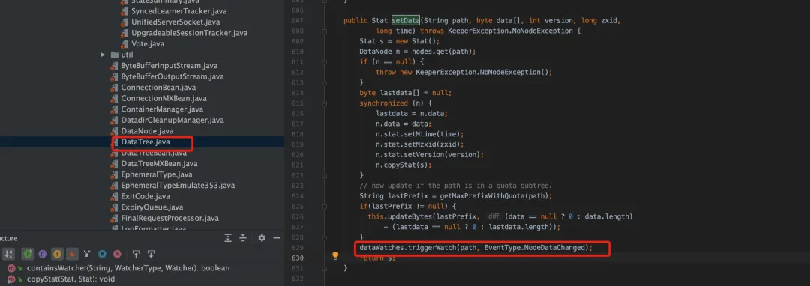The width and height of the screenshot is (810, 286).
Task: Click autoscroll from source icon
Action: tap(151, 254)
